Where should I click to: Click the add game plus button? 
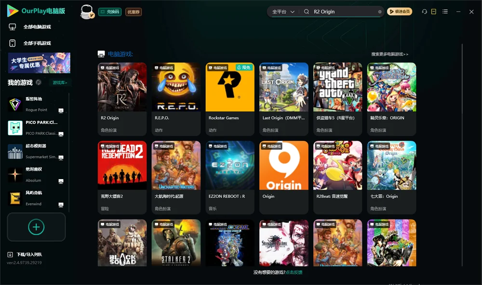pos(36,227)
